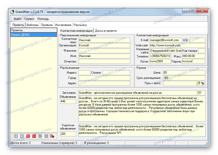
Task: Click status text Досок всего: 3
Action: tap(20, 143)
